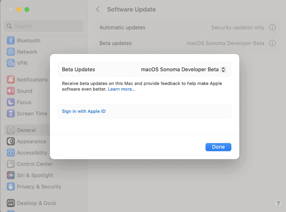Select Desktop & Dock in sidebar
This screenshot has width=286, height=212.
(x=36, y=203)
